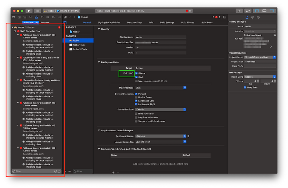
Task: Switch to Signing & Capabilities tab
Action: (109, 22)
